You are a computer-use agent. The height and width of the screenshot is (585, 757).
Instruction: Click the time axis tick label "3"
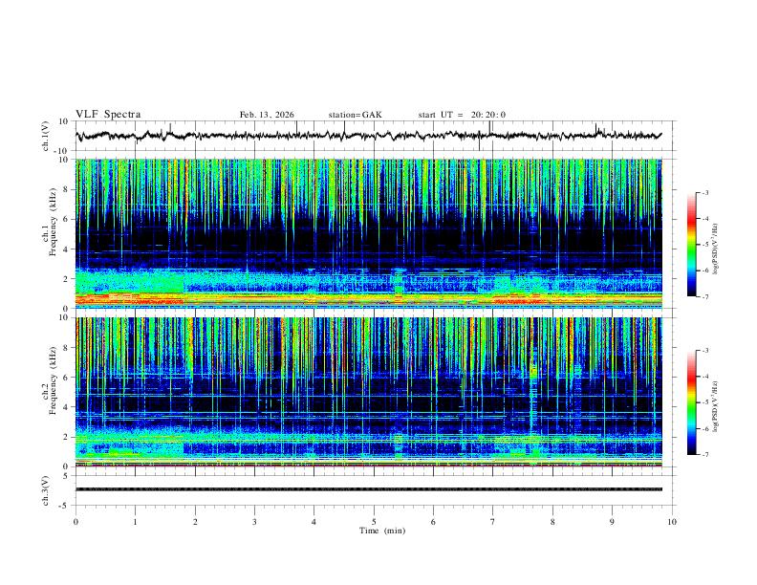[254, 522]
